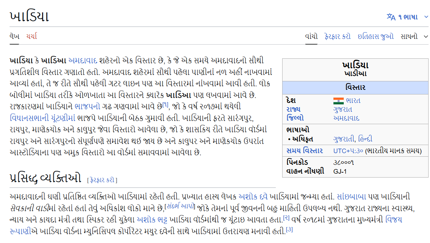Click the pincode value ૩૮૦૦૦૧

[x=344, y=163]
